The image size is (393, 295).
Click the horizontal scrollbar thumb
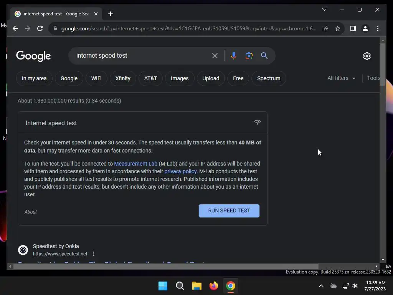point(166,267)
